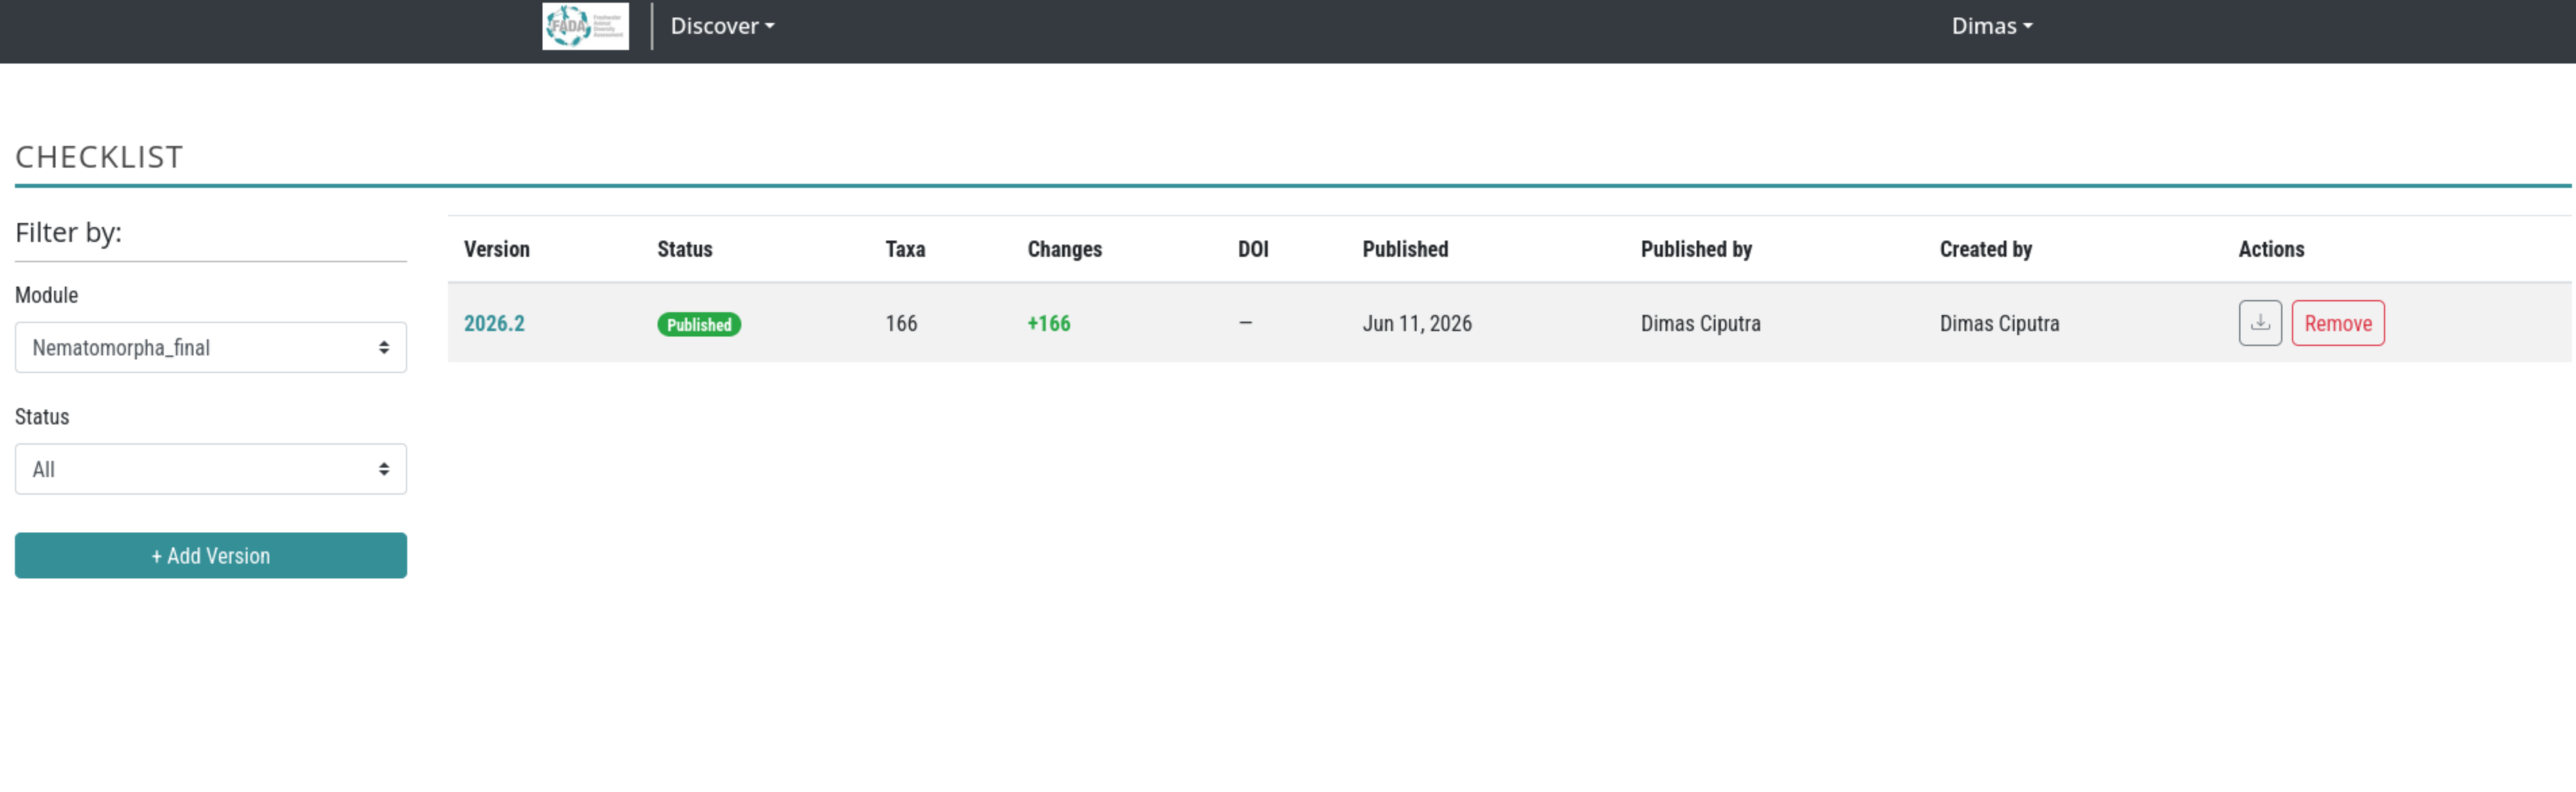Image resolution: width=2576 pixels, height=792 pixels.
Task: Click the Actions column header
Action: (2271, 249)
